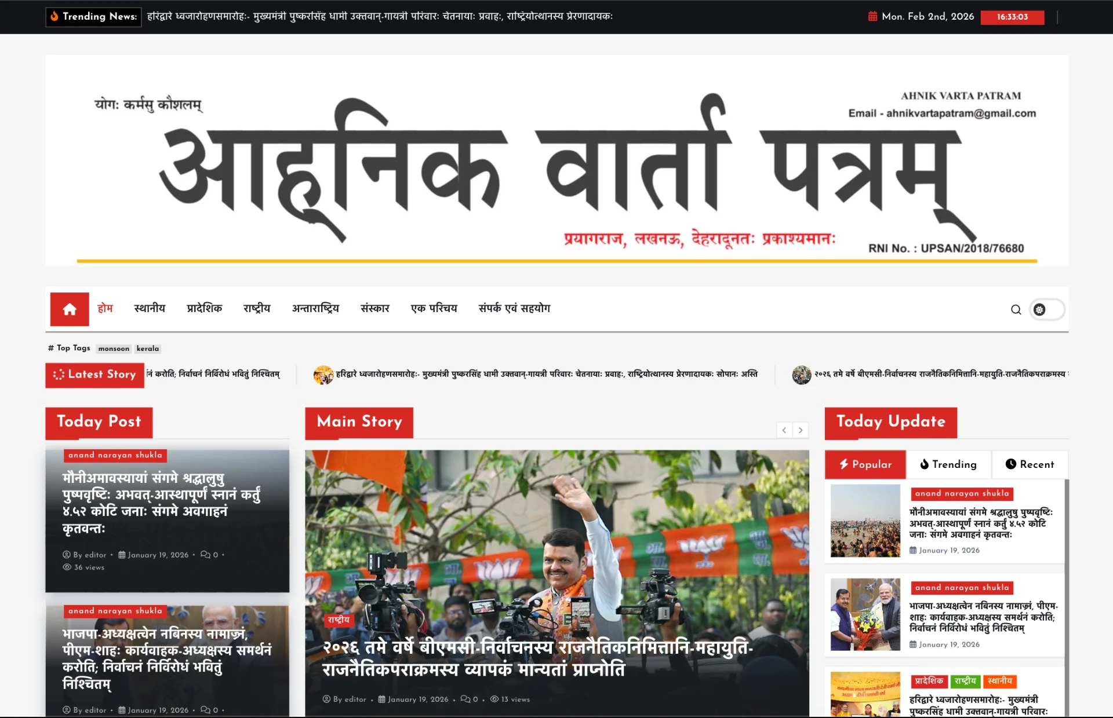Click the kerala top tag
The width and height of the screenshot is (1113, 718).
tap(148, 349)
